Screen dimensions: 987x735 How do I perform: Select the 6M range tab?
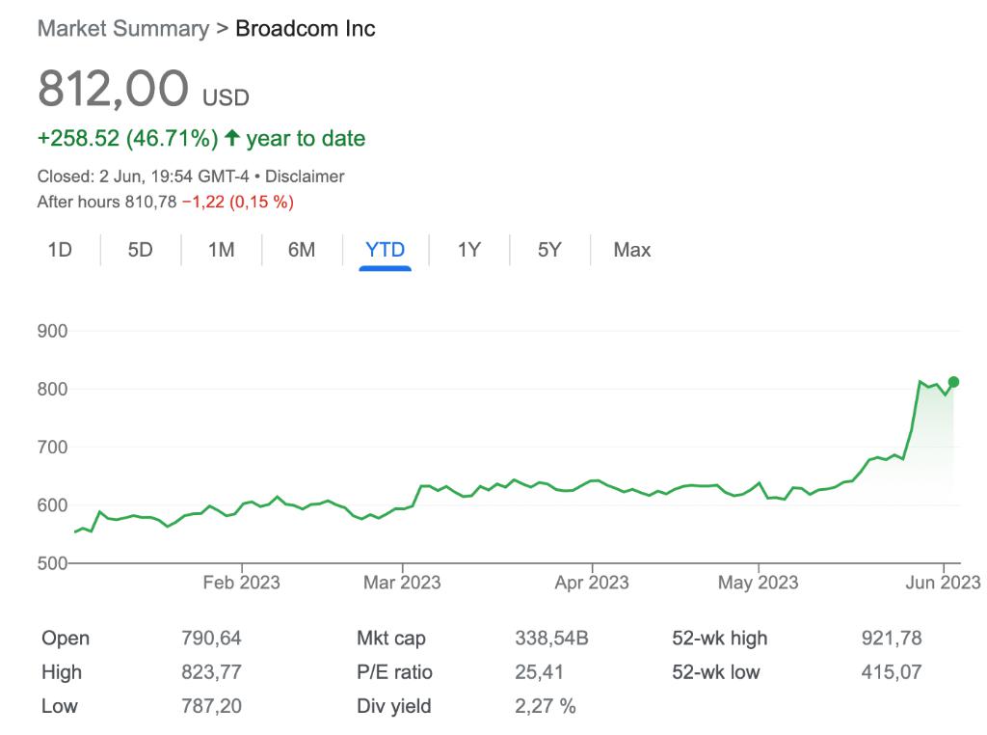302,250
